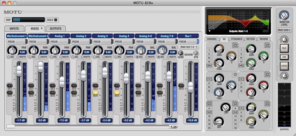296x136 pixels.
Task: Select BAL radio on Mic/Instrument 2
Action: 30,57
